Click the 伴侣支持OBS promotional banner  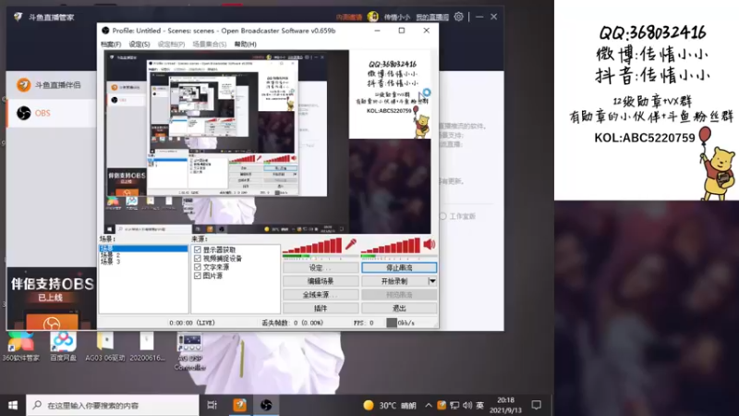click(x=52, y=299)
